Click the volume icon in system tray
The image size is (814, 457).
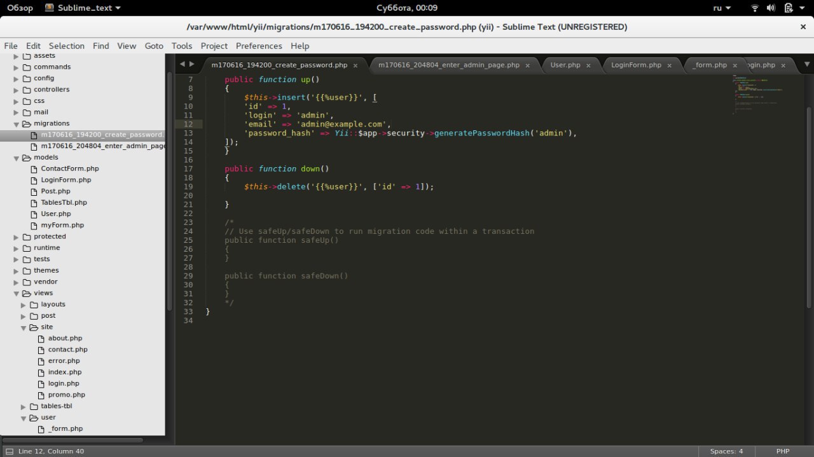click(x=771, y=8)
